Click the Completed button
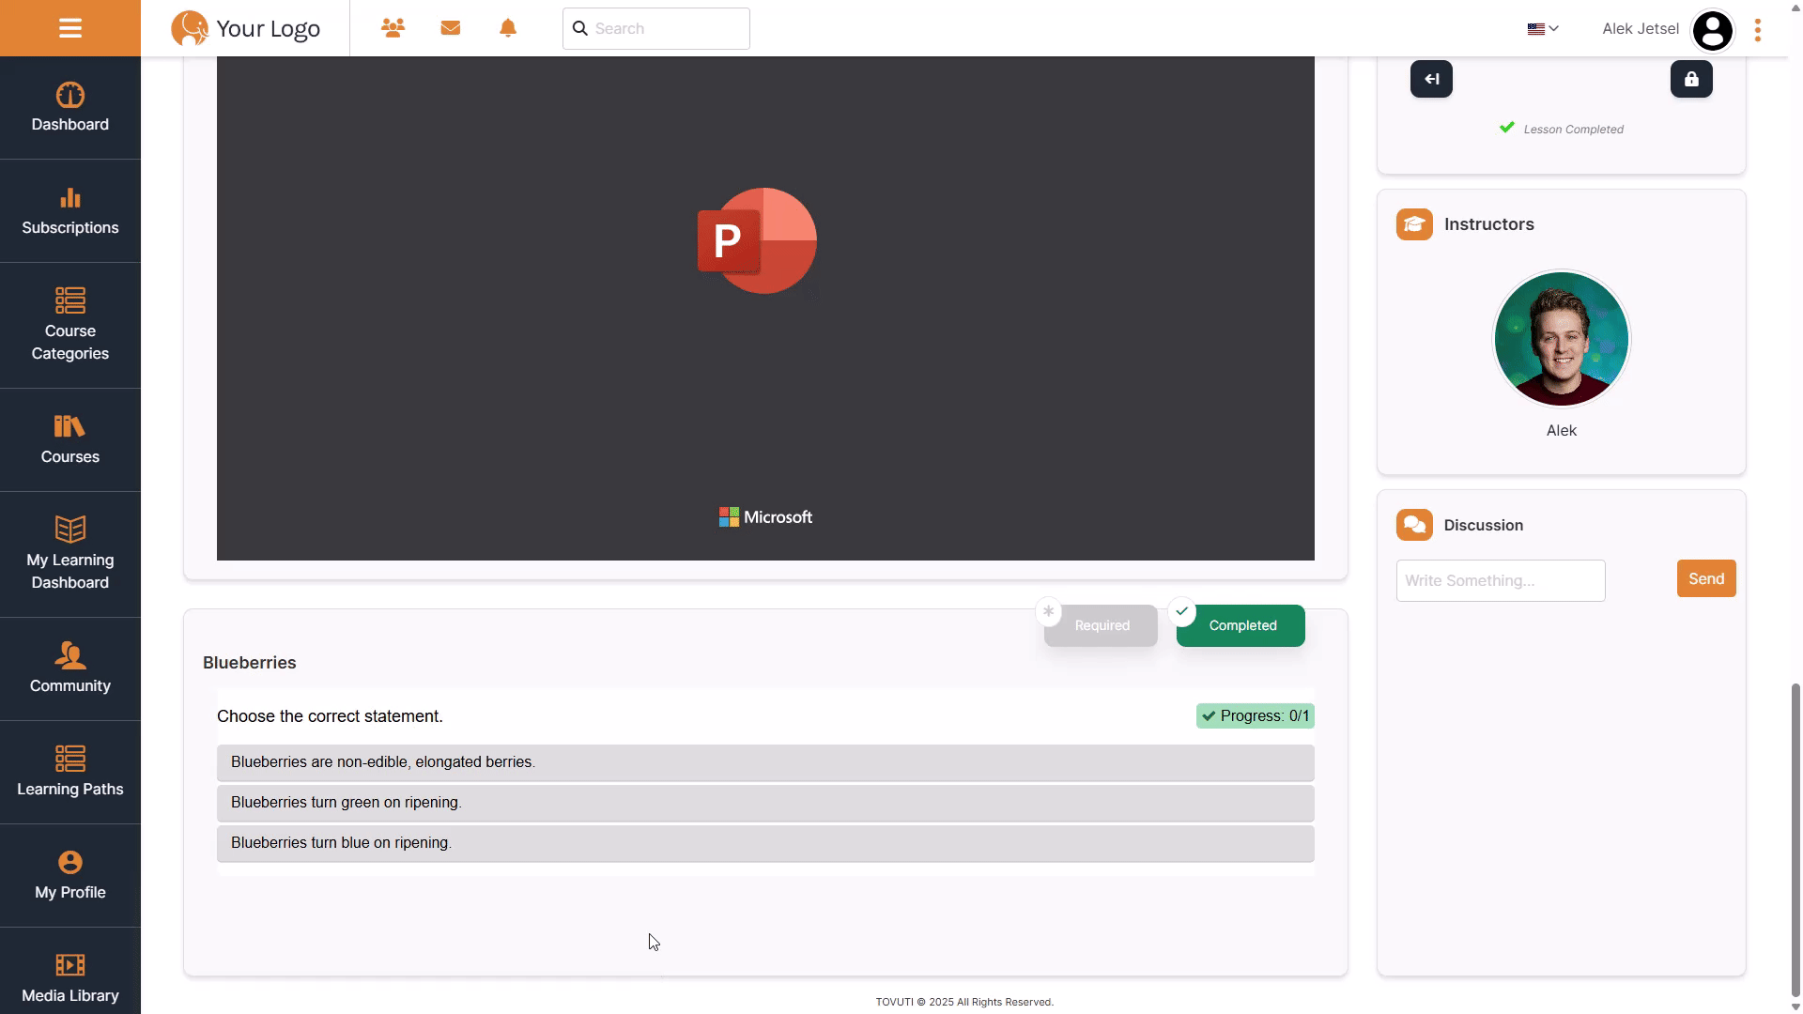 coord(1241,625)
